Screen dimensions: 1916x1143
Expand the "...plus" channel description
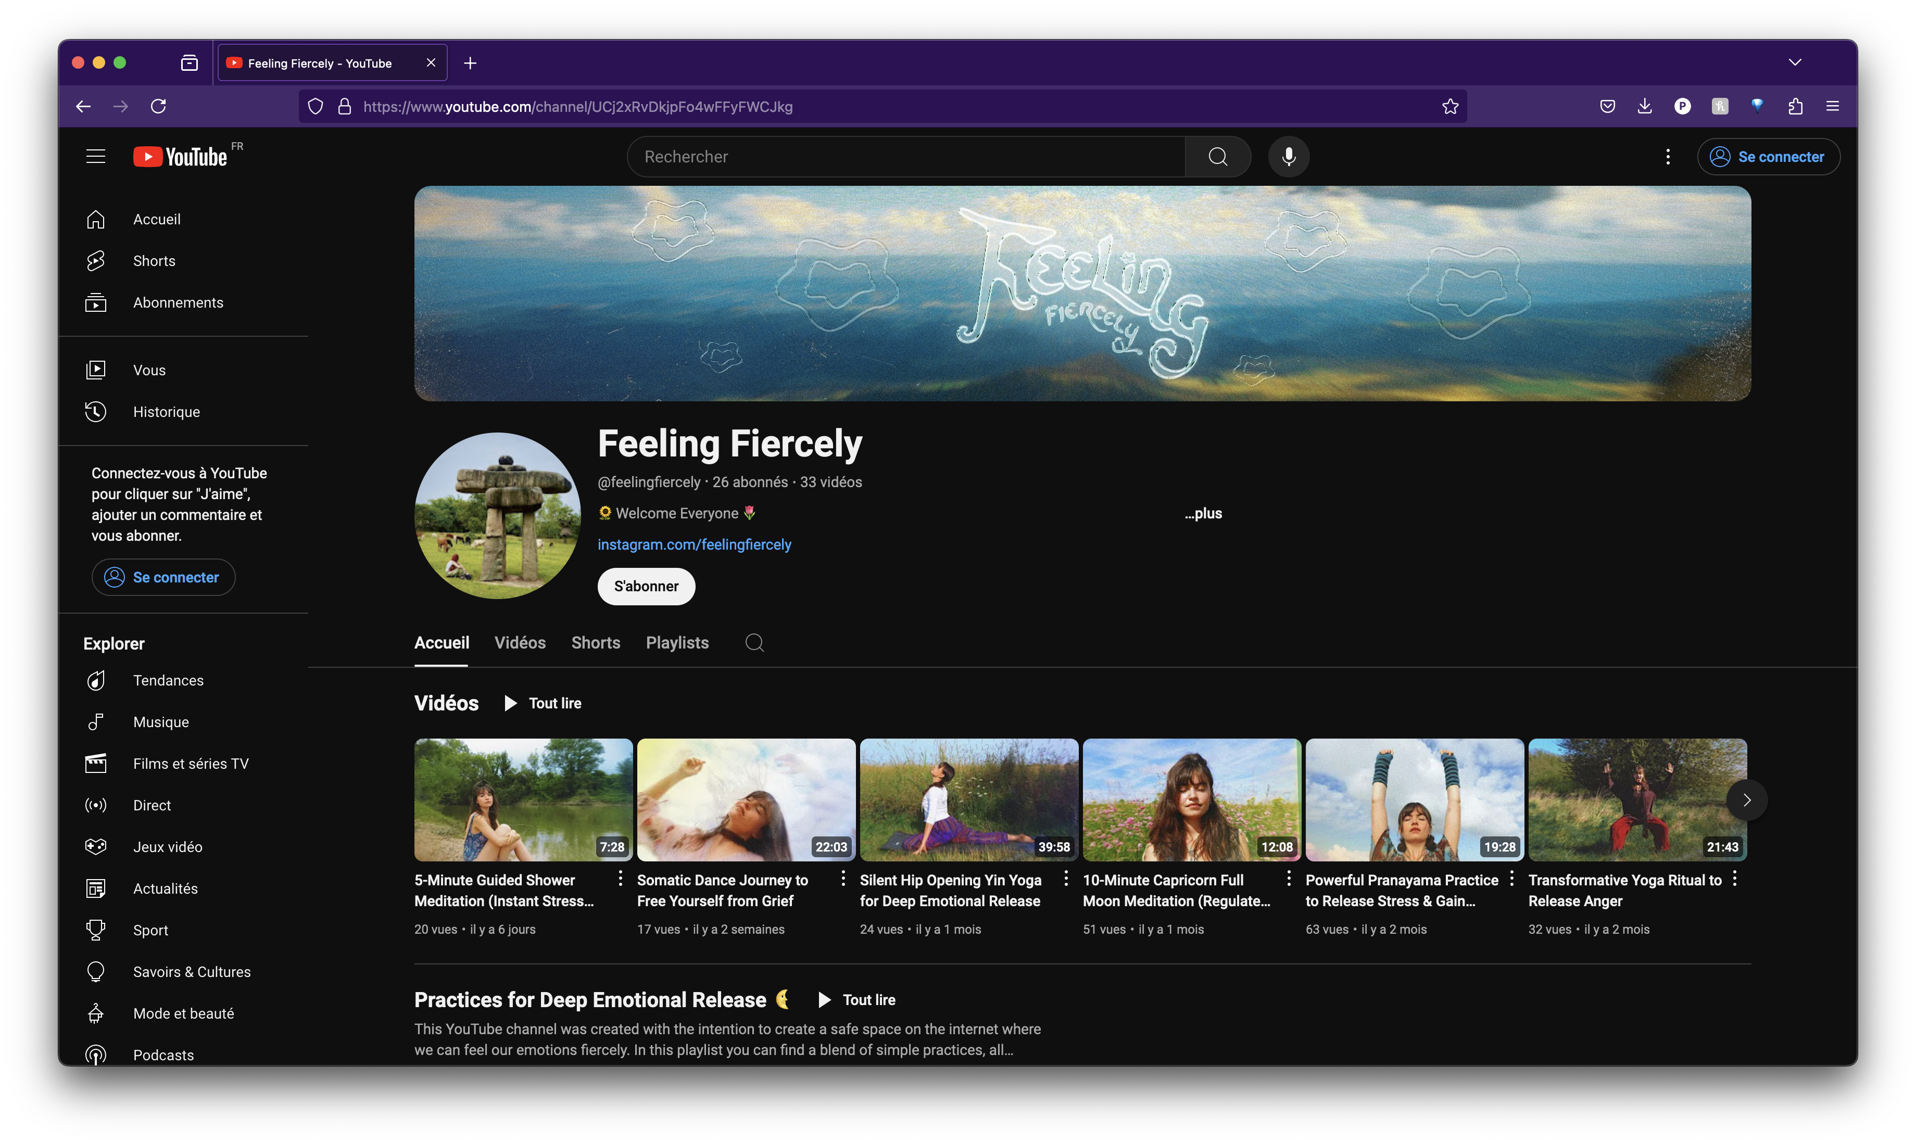[x=1203, y=514]
